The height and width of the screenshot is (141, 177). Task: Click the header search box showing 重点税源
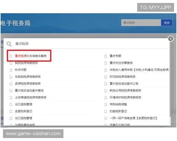pyautogui.click(x=141, y=23)
